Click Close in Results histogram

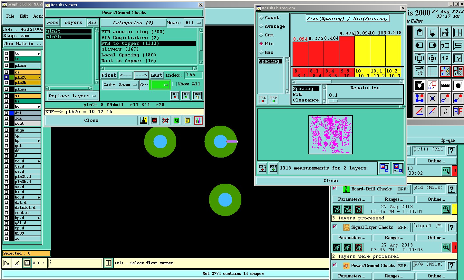point(331,181)
